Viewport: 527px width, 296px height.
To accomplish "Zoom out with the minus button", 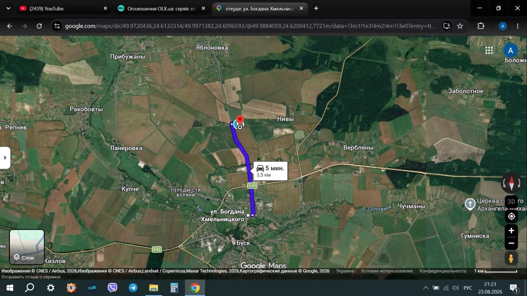I will coord(511,243).
